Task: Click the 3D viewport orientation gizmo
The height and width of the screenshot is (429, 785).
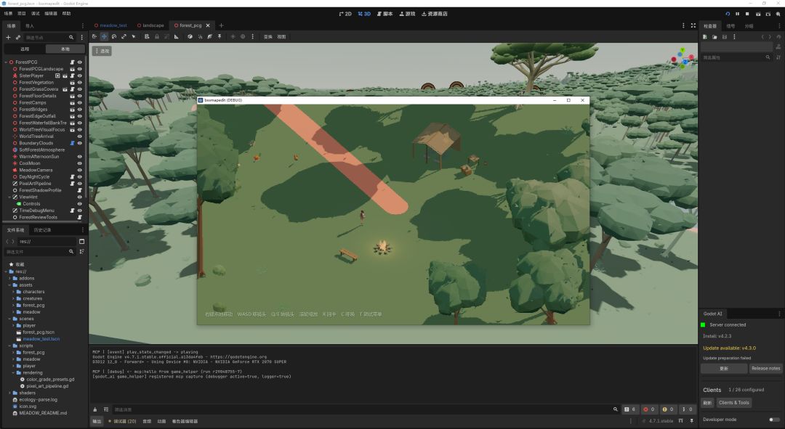Action: pos(683,57)
